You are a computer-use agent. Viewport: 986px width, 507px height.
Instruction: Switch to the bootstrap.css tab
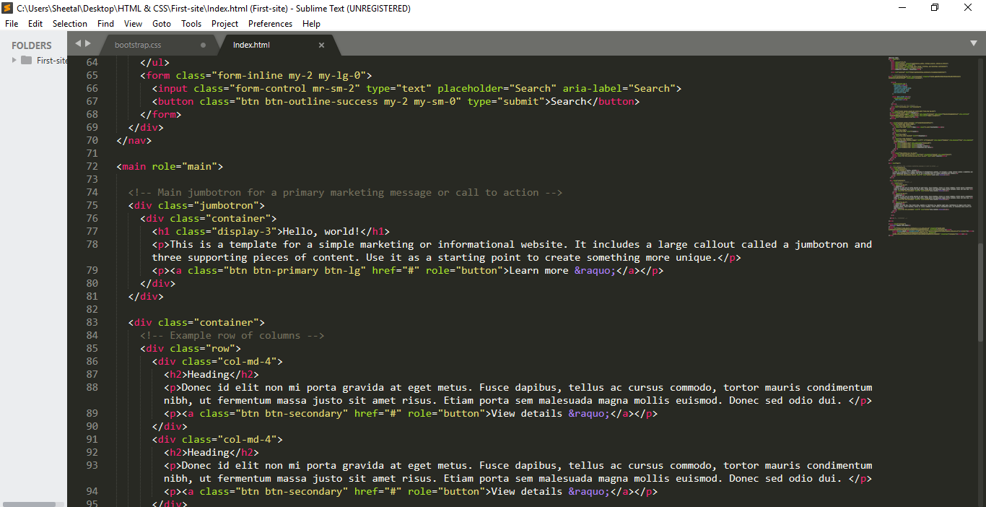(138, 45)
